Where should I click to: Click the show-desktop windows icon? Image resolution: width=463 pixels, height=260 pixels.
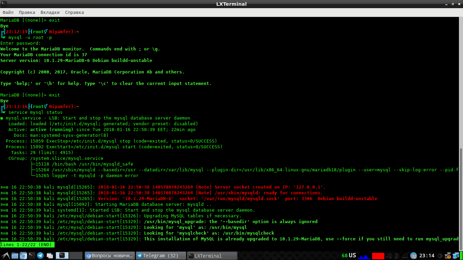pos(50,256)
